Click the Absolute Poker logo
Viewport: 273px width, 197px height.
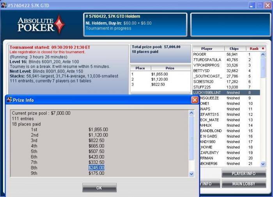(41, 24)
